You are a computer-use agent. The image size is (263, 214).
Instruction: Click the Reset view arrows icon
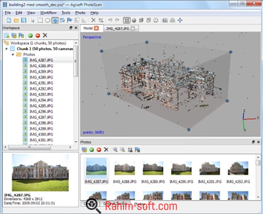180,20
